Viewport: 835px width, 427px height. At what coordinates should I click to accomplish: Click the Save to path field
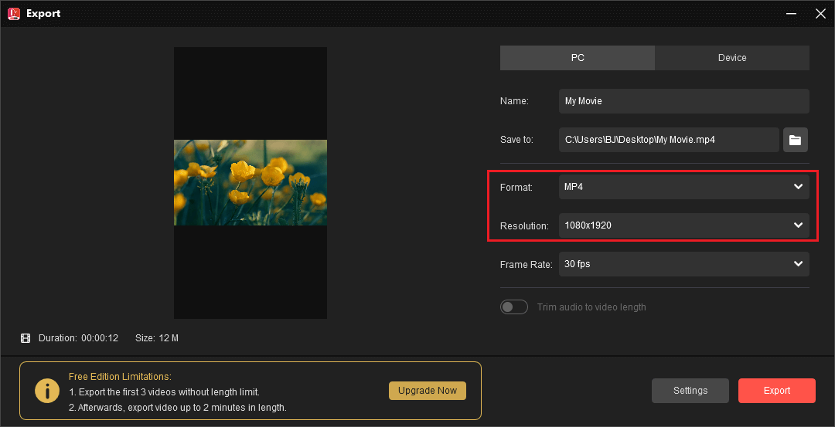(669, 140)
